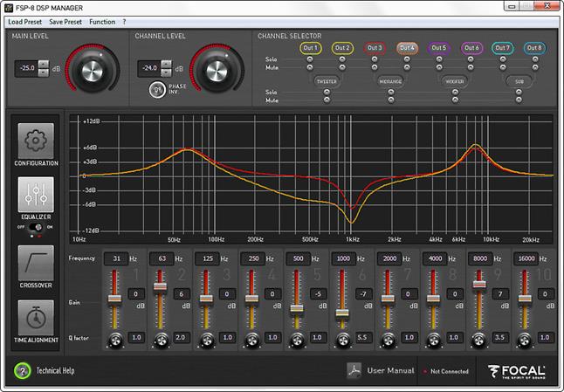Click the Channel Level -24.0 dB field
The width and height of the screenshot is (564, 392).
pyautogui.click(x=149, y=68)
